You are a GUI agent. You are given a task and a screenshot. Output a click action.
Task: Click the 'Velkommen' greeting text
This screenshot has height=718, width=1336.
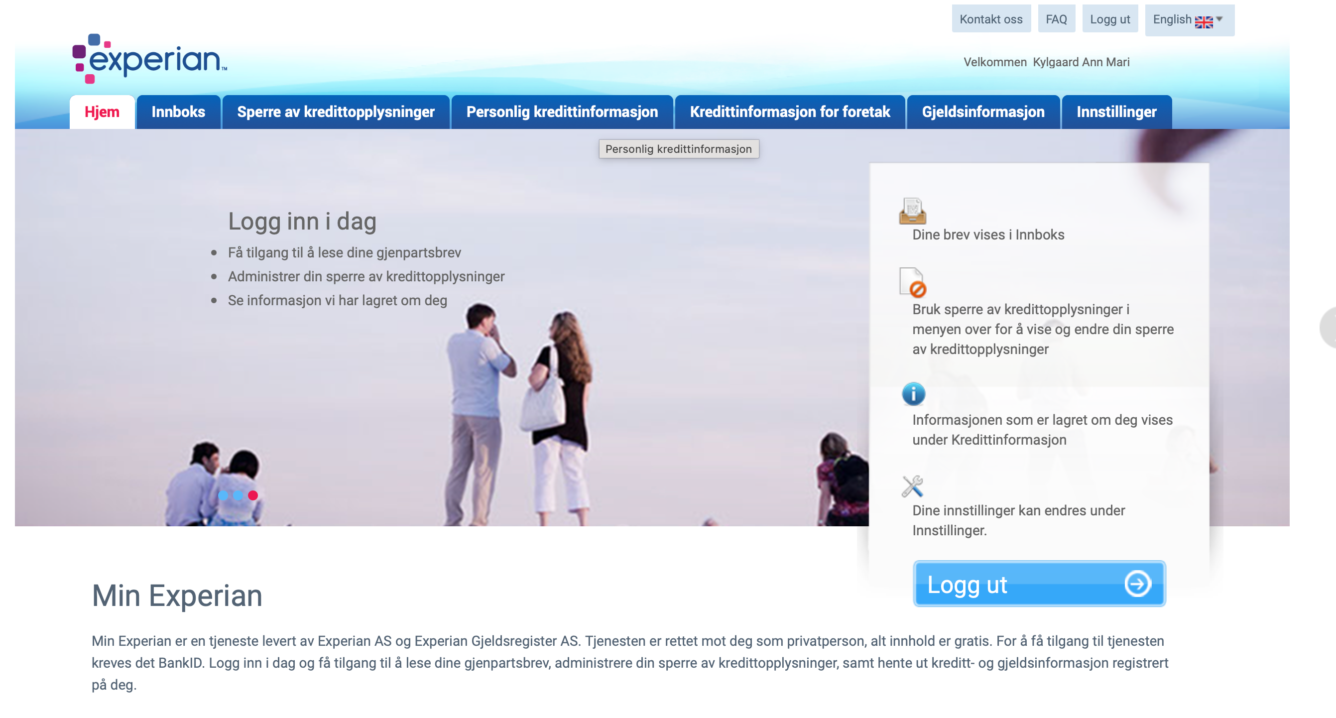995,62
